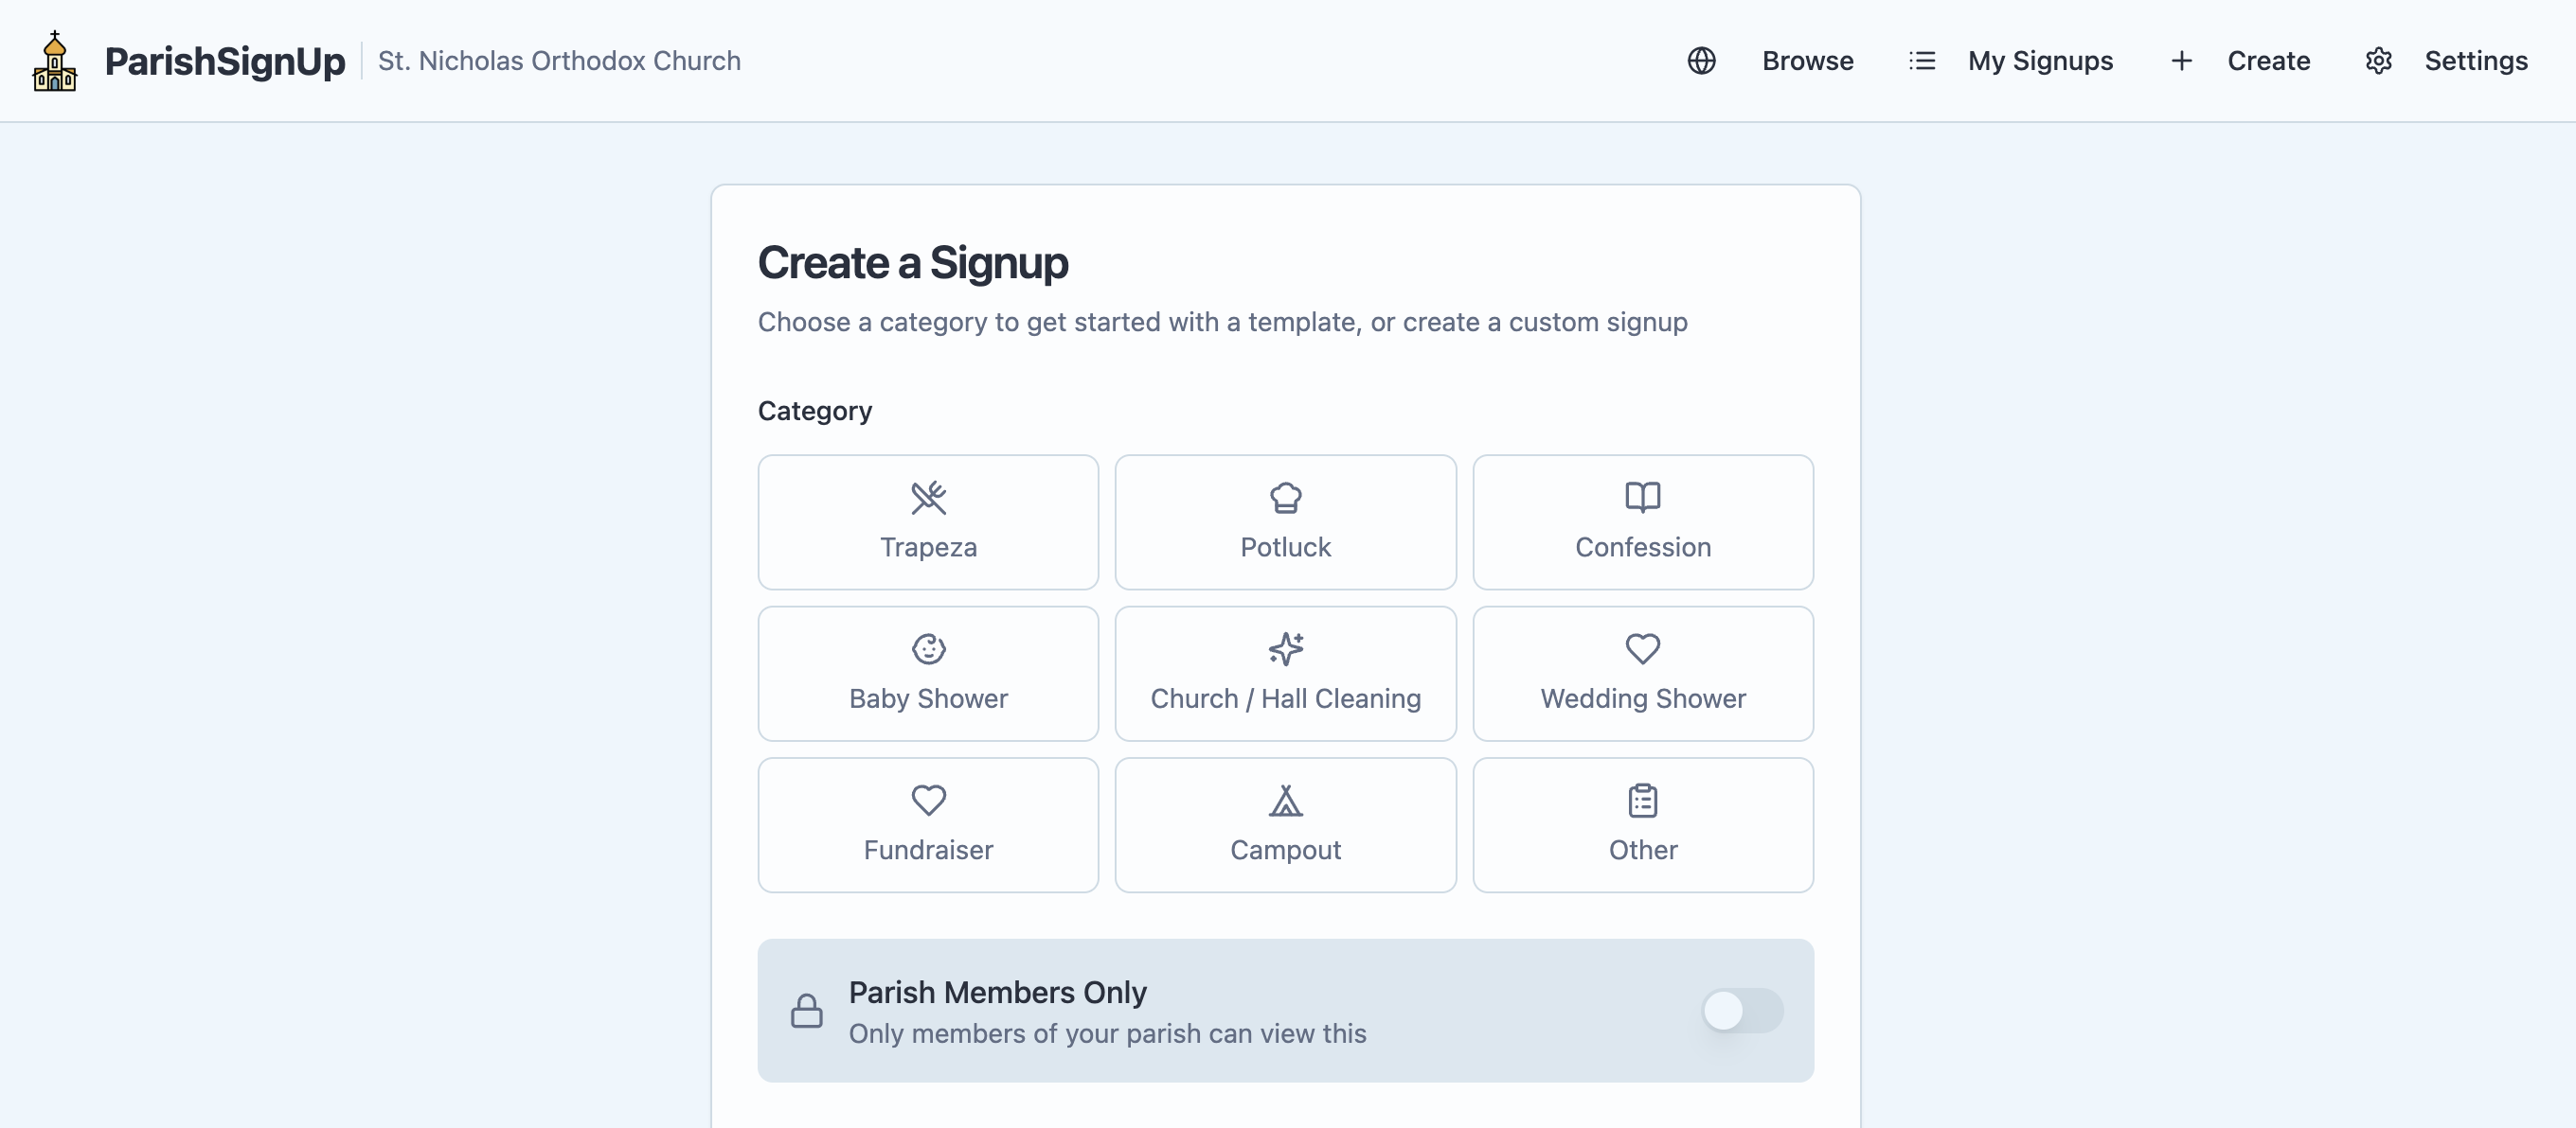Click the Church / Hall Cleaning sparkle icon
The height and width of the screenshot is (1128, 2576).
[1285, 648]
